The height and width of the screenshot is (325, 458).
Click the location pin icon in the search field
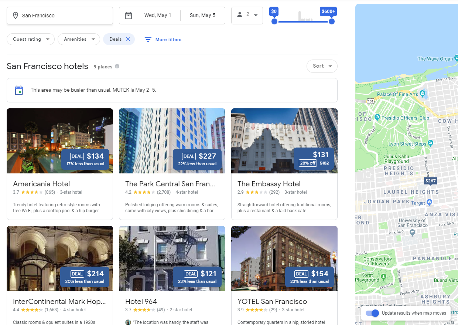tap(15, 16)
